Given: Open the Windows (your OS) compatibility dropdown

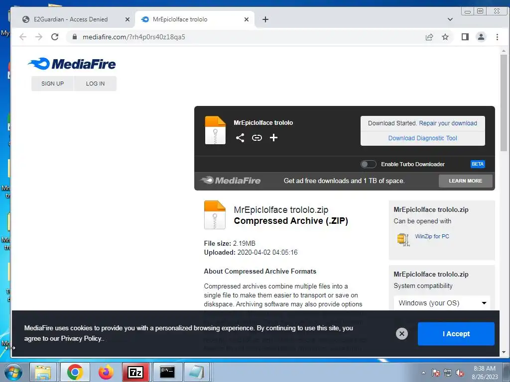Looking at the screenshot, I should [x=442, y=303].
